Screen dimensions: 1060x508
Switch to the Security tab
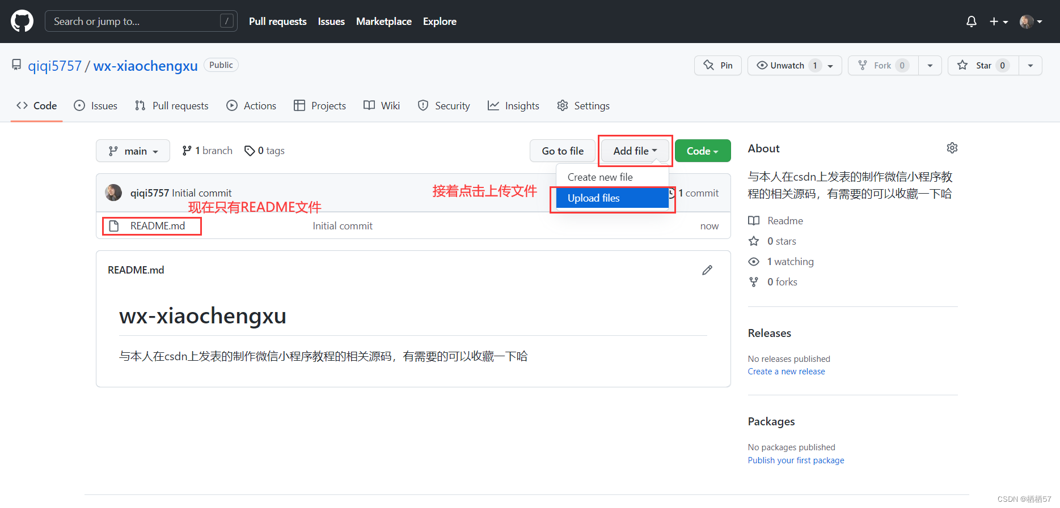click(444, 106)
